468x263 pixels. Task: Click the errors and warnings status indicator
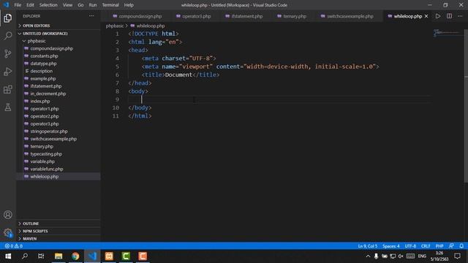[14, 246]
